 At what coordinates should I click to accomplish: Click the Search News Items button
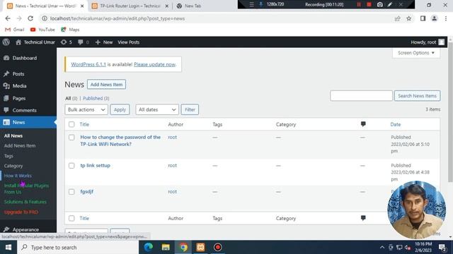tap(417, 96)
